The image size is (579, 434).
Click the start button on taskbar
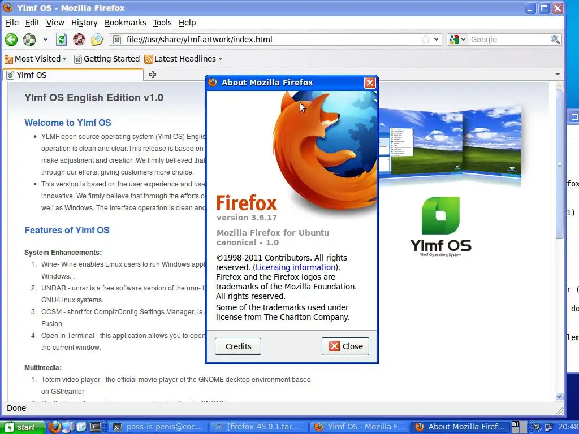pos(22,427)
